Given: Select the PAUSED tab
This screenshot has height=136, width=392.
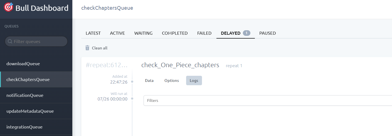Looking at the screenshot, I should 267,33.
